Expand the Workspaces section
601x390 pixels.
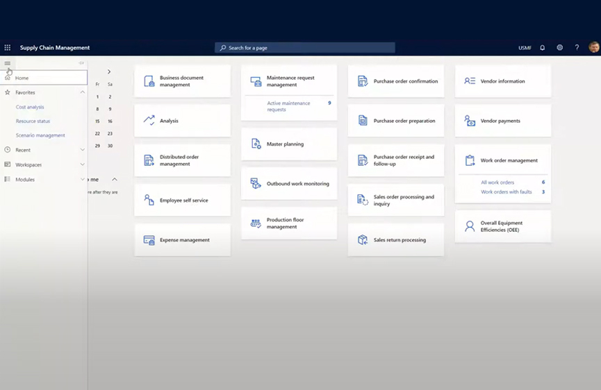point(83,164)
